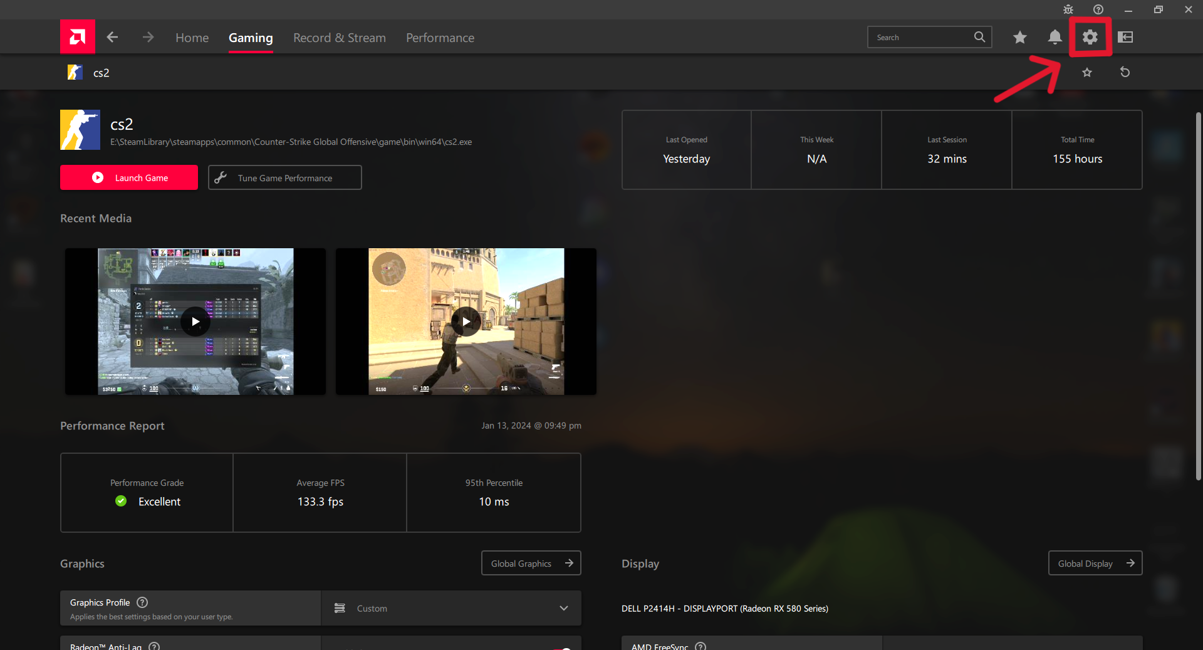Viewport: 1203px width, 650px height.
Task: Click the cs2 breadcrumb label
Action: (102, 73)
